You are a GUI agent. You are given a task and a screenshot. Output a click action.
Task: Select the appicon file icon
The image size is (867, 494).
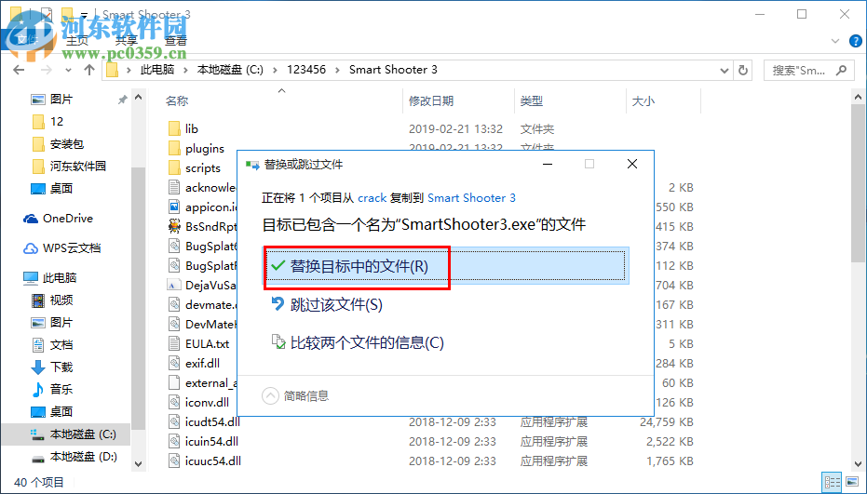tap(174, 207)
